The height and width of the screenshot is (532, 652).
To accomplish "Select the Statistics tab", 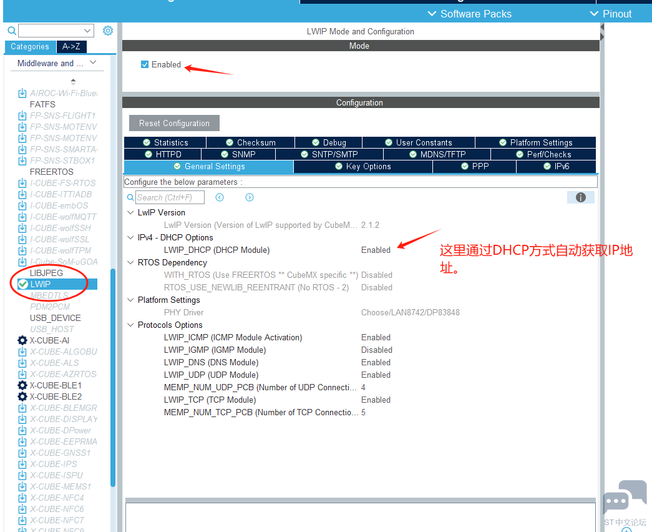I will [x=165, y=143].
